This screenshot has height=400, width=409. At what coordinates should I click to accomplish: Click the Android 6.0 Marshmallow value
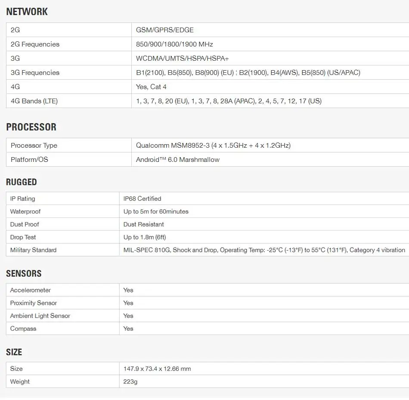pyautogui.click(x=178, y=159)
